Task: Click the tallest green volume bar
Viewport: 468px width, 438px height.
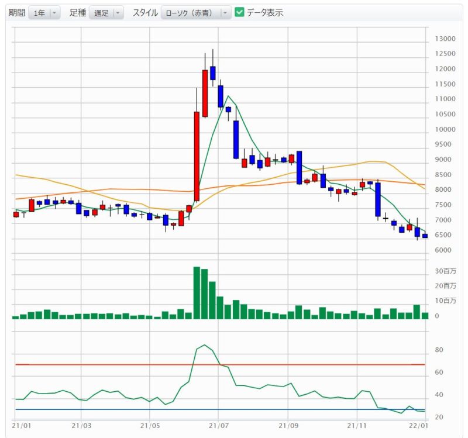Action: 197,293
